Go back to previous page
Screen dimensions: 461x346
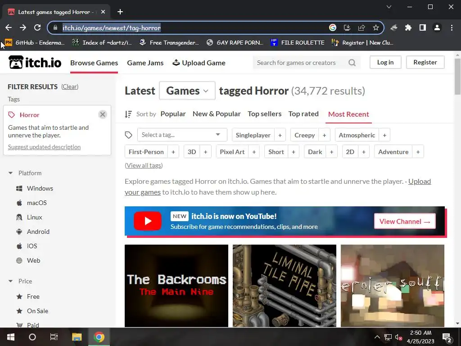point(9,27)
